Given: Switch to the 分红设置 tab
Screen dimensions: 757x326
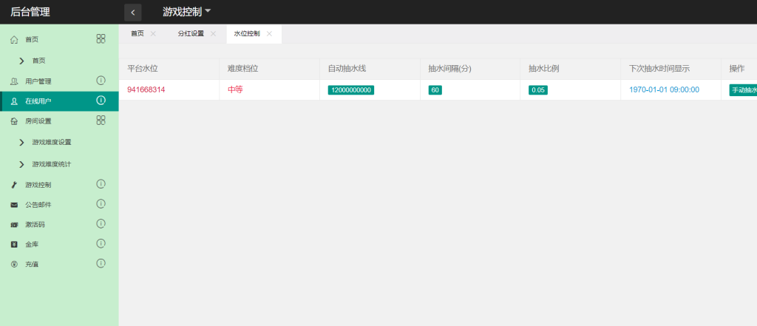Looking at the screenshot, I should [191, 34].
